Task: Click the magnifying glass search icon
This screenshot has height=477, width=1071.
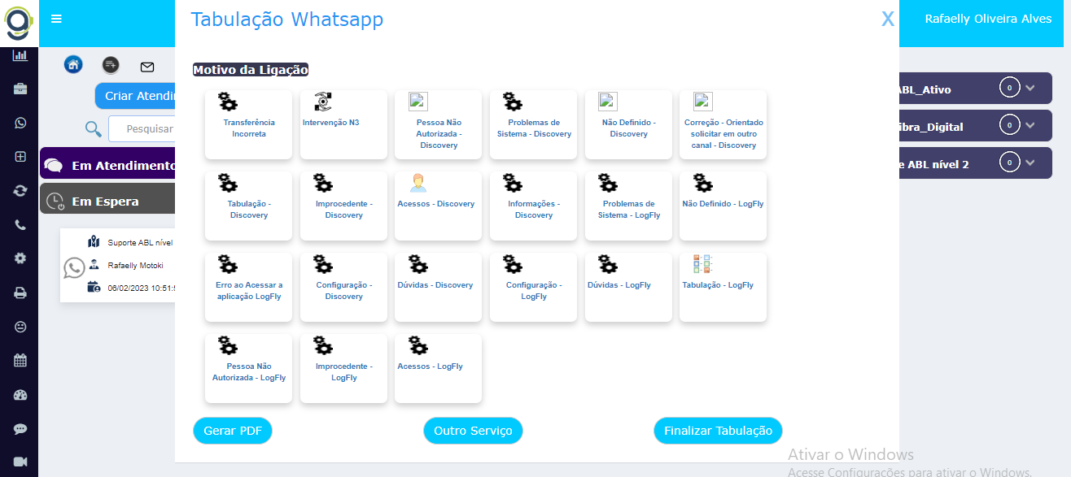Action: (x=94, y=128)
